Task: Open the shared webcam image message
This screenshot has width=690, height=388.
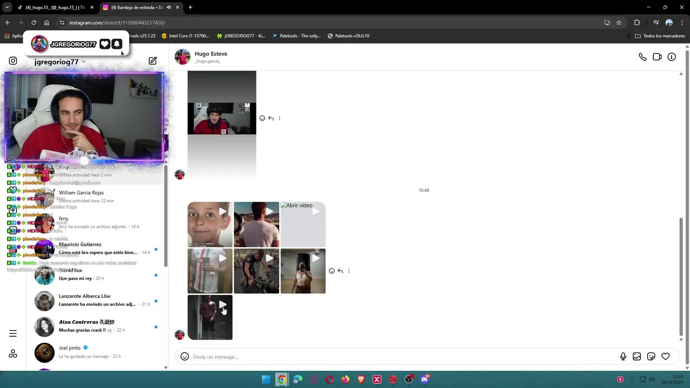Action: pyautogui.click(x=222, y=124)
